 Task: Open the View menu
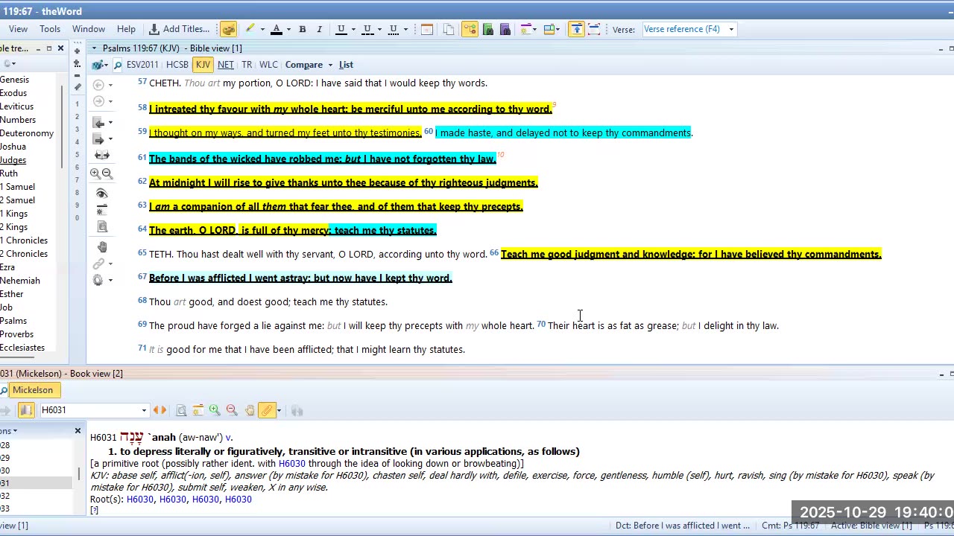pyautogui.click(x=18, y=29)
